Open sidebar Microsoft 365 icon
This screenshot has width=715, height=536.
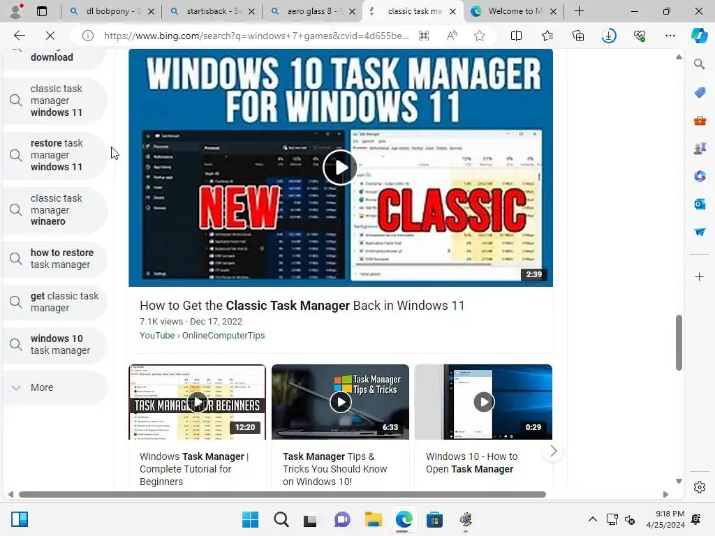(700, 177)
